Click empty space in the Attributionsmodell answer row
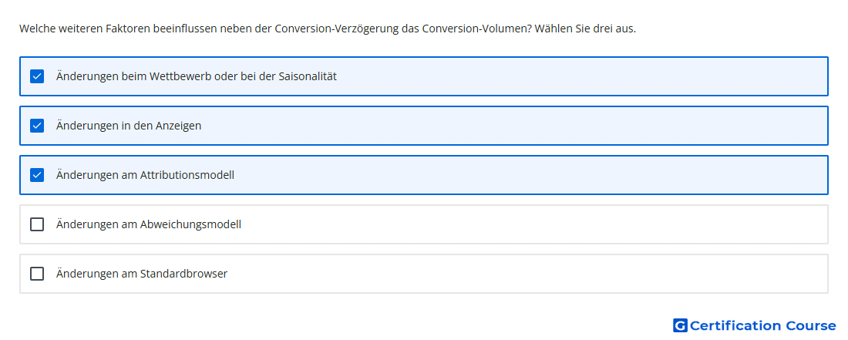 [x=530, y=175]
